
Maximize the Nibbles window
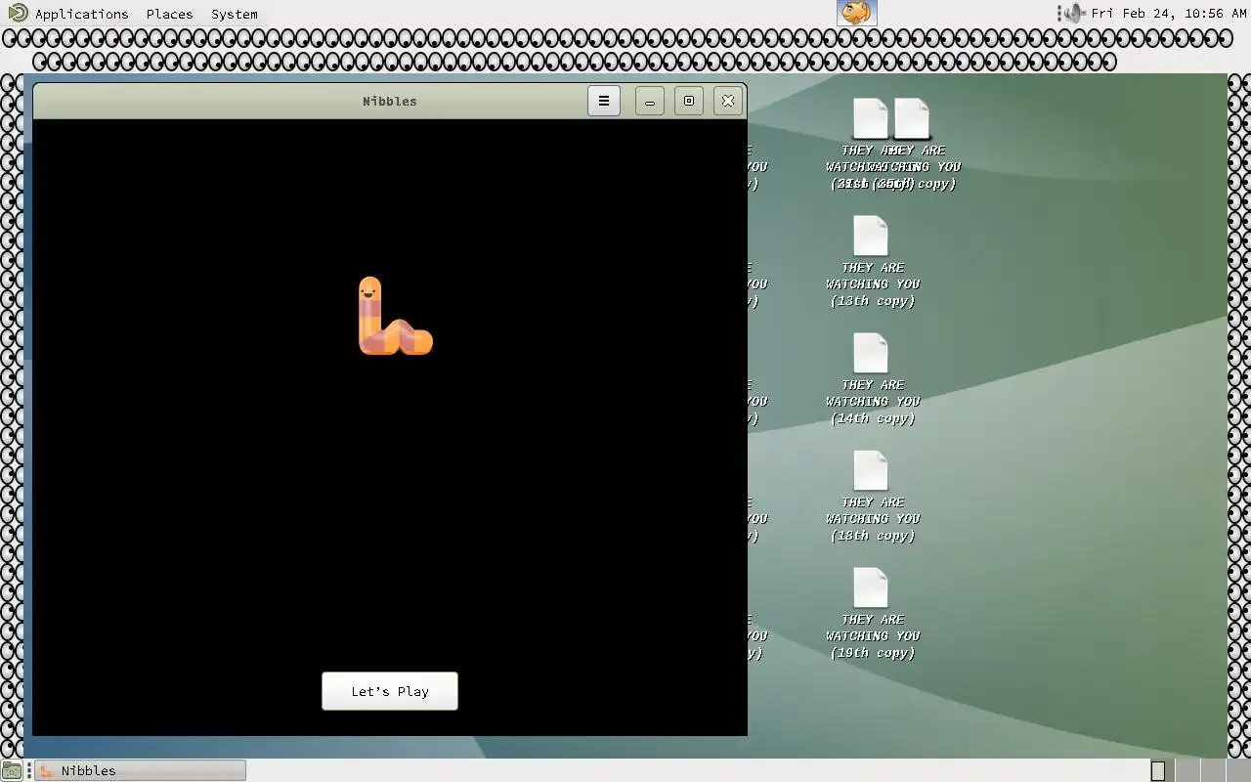click(x=689, y=101)
